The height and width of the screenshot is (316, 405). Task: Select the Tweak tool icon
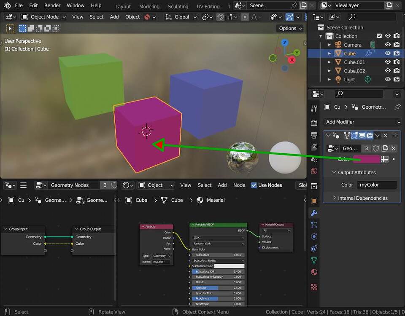(x=10, y=28)
